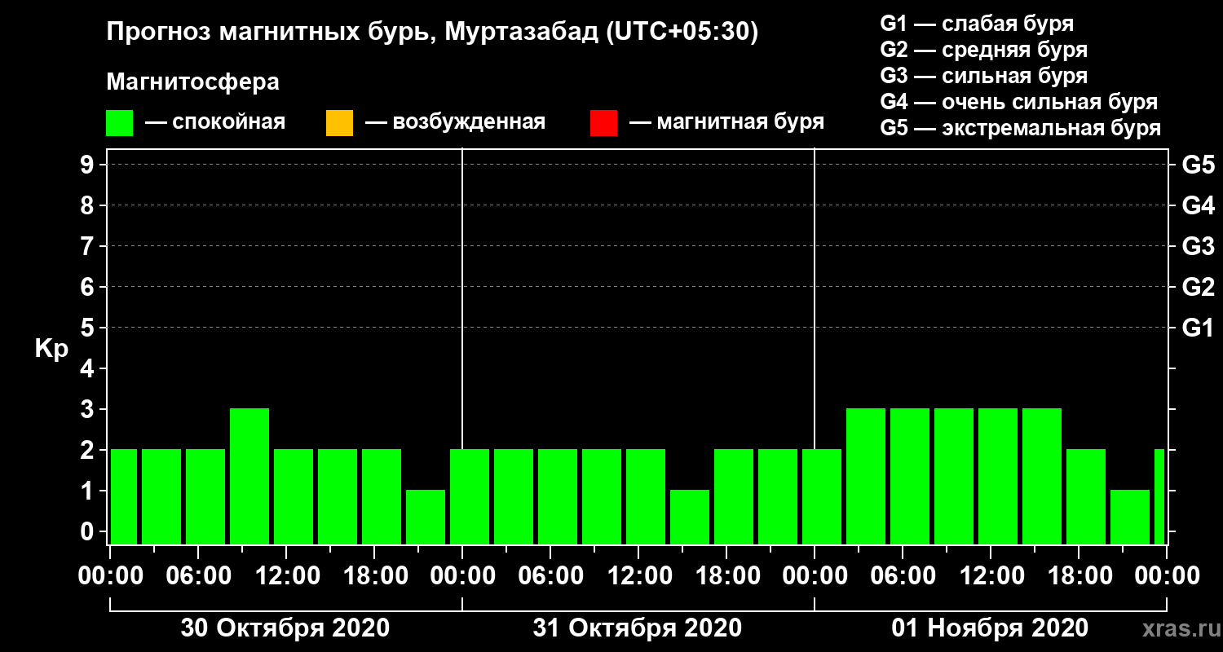1223x652 pixels.
Task: Click the 'G1' right-axis label beside Kp 5
Action: pos(1198,328)
